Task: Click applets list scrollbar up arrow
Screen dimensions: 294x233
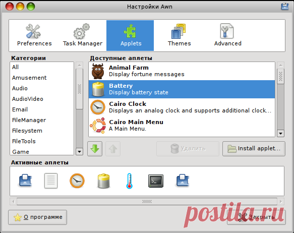Action: tap(280, 66)
